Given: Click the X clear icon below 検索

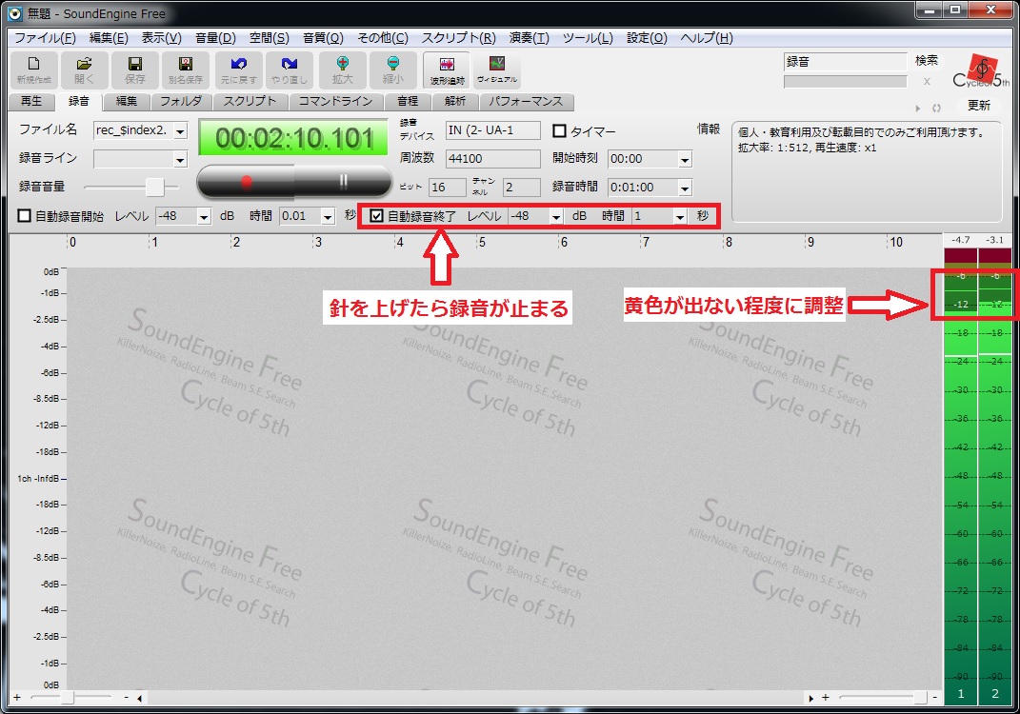Looking at the screenshot, I should coord(927,81).
